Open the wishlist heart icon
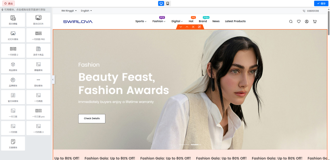 (x=299, y=22)
